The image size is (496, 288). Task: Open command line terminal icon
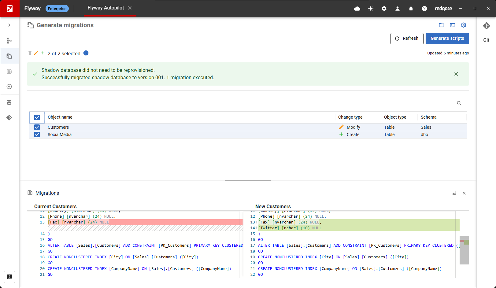pyautogui.click(x=453, y=25)
